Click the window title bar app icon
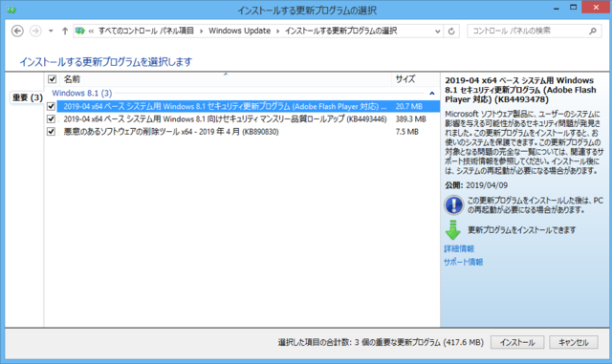The height and width of the screenshot is (364, 612). click(11, 10)
